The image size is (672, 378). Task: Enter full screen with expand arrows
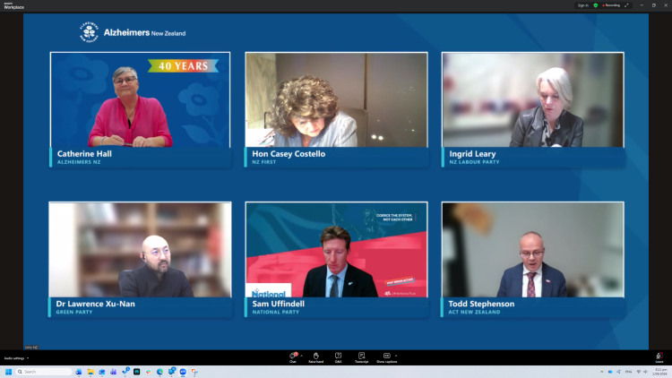pos(626,5)
